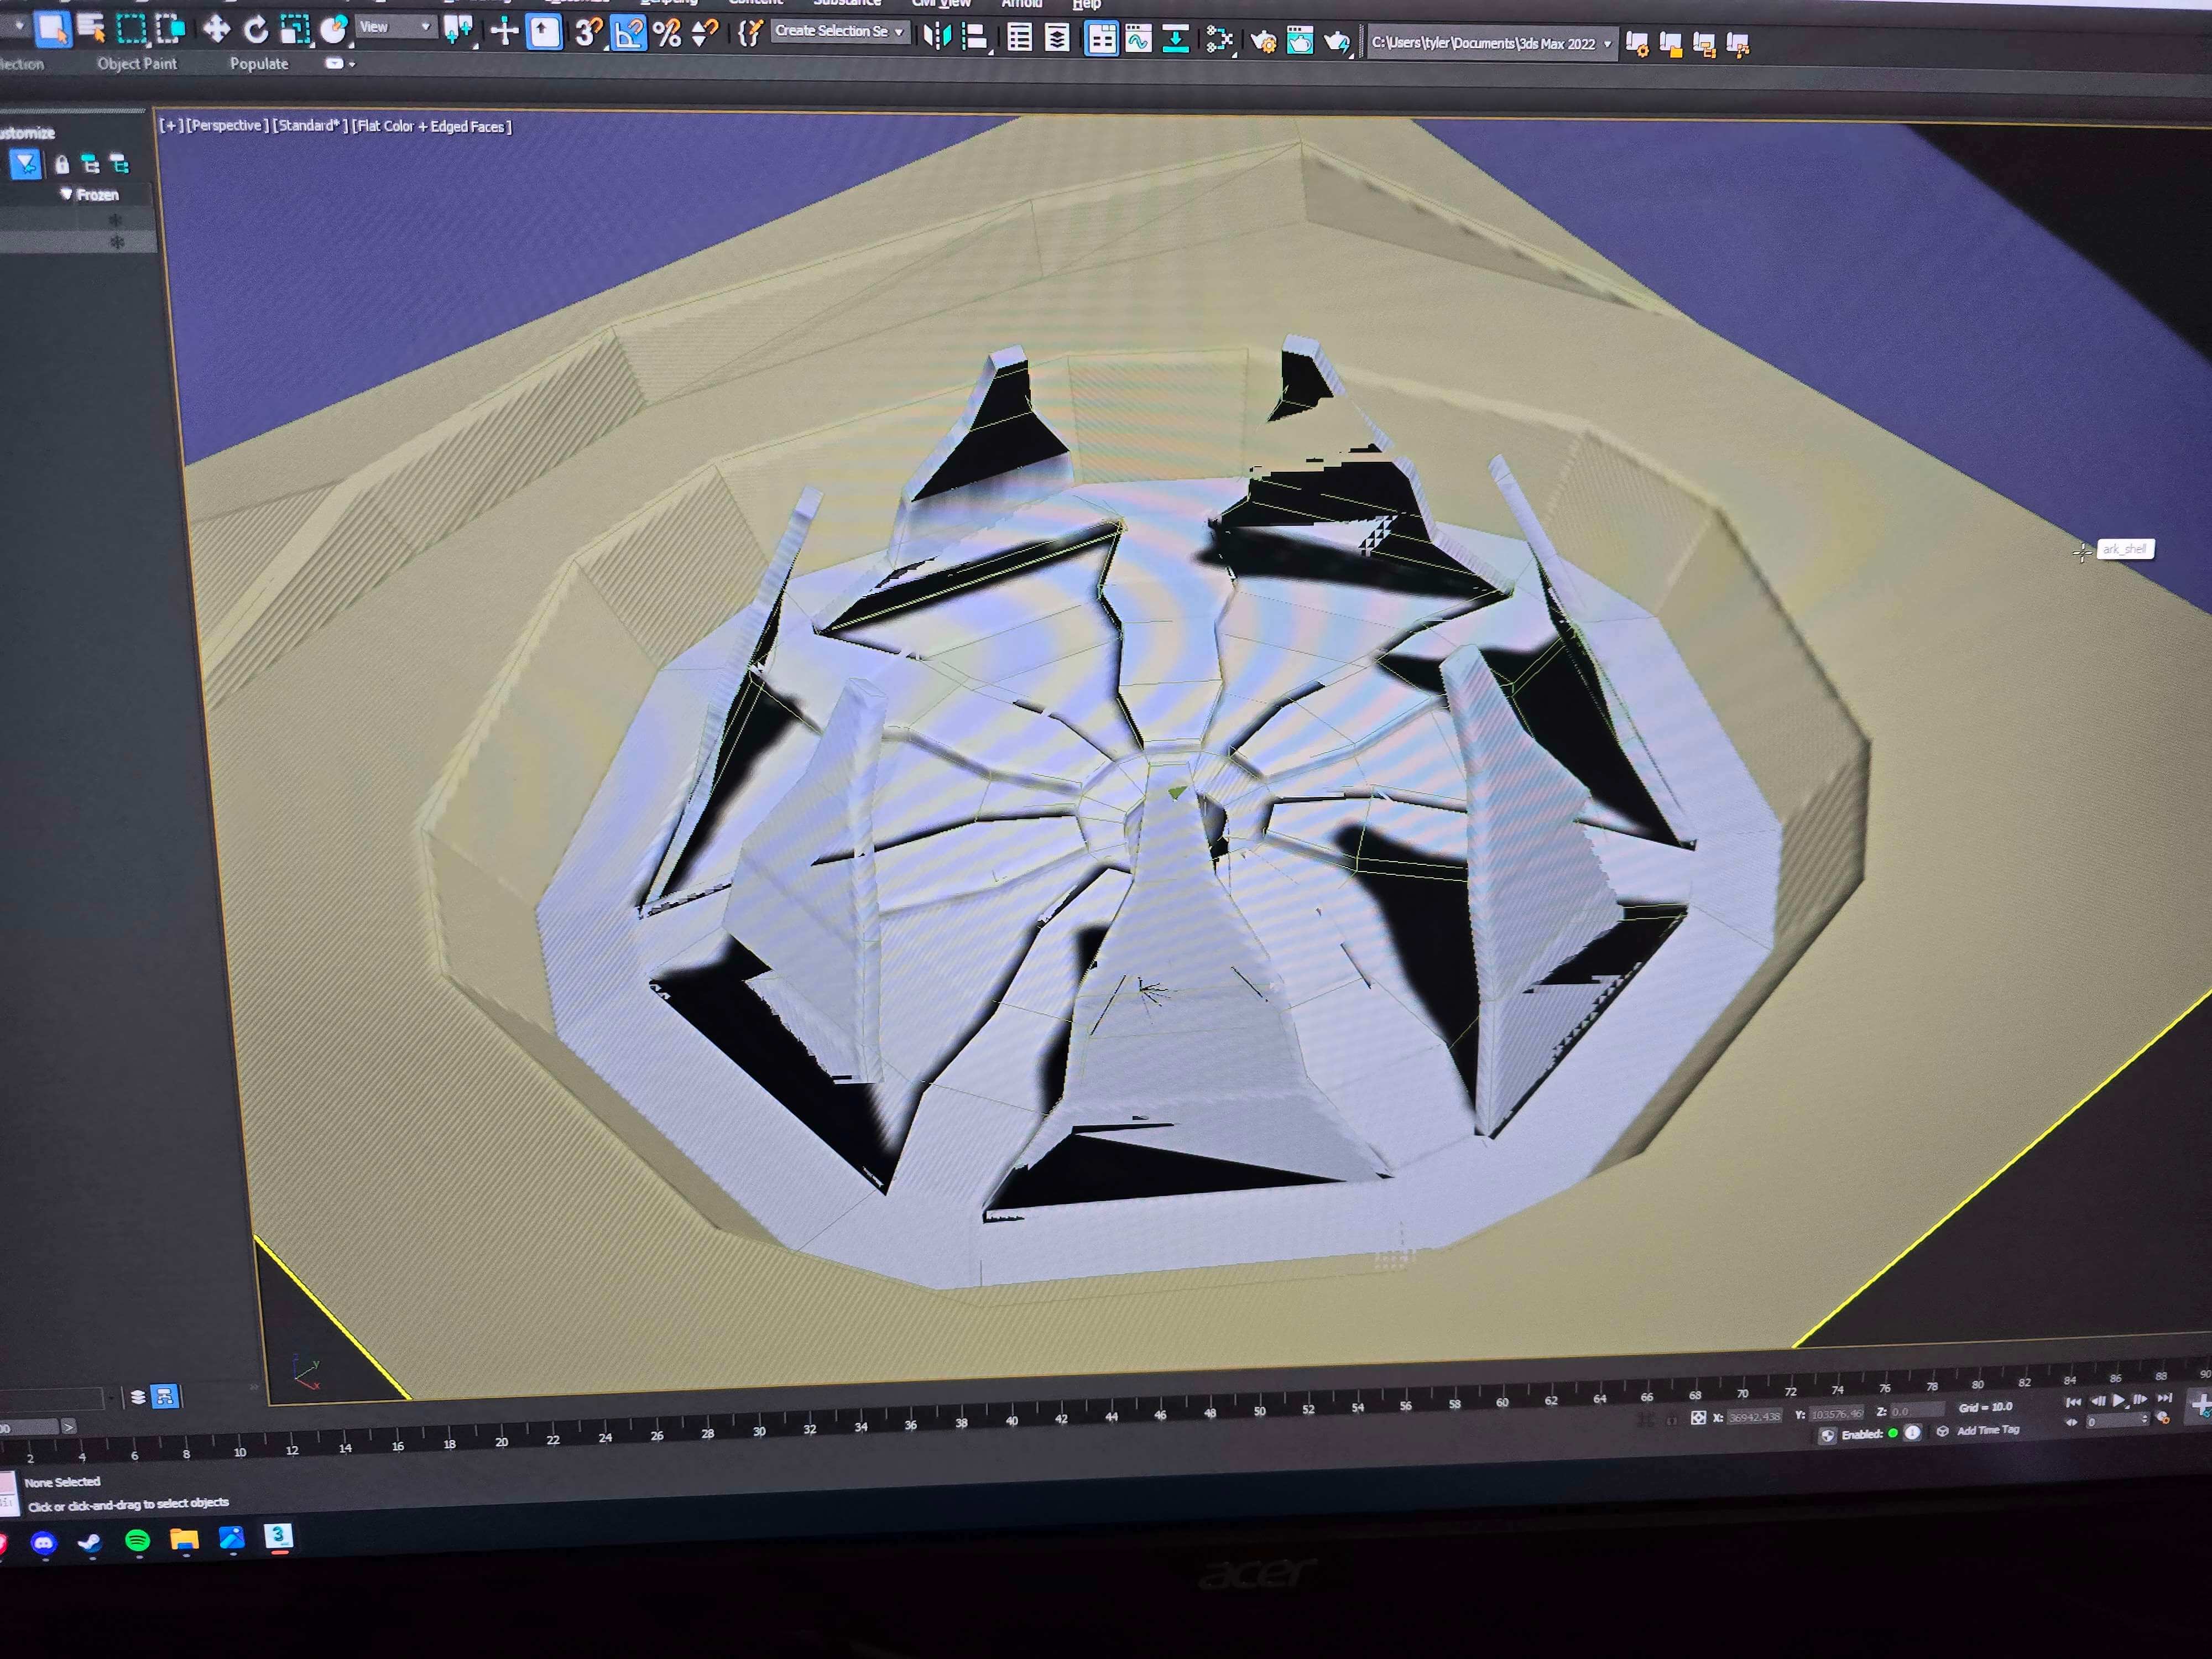Play the animation

pos(2118,1400)
